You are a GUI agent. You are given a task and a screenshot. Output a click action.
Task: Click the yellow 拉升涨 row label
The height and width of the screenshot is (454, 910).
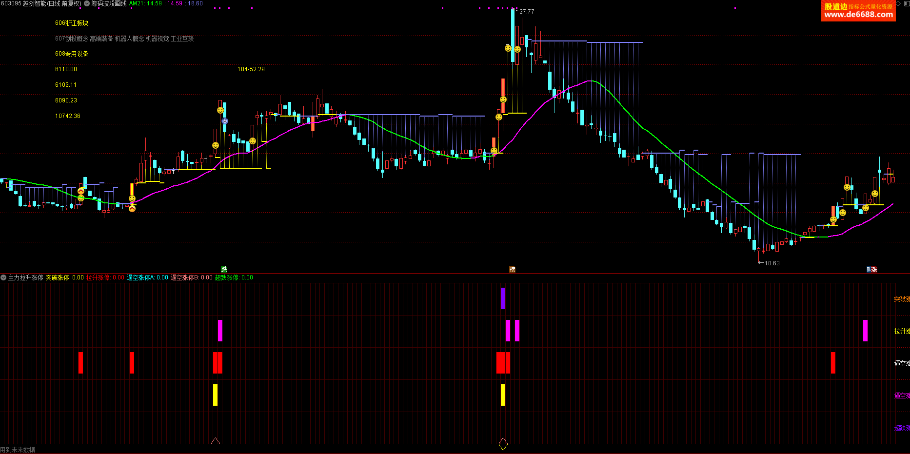[902, 331]
